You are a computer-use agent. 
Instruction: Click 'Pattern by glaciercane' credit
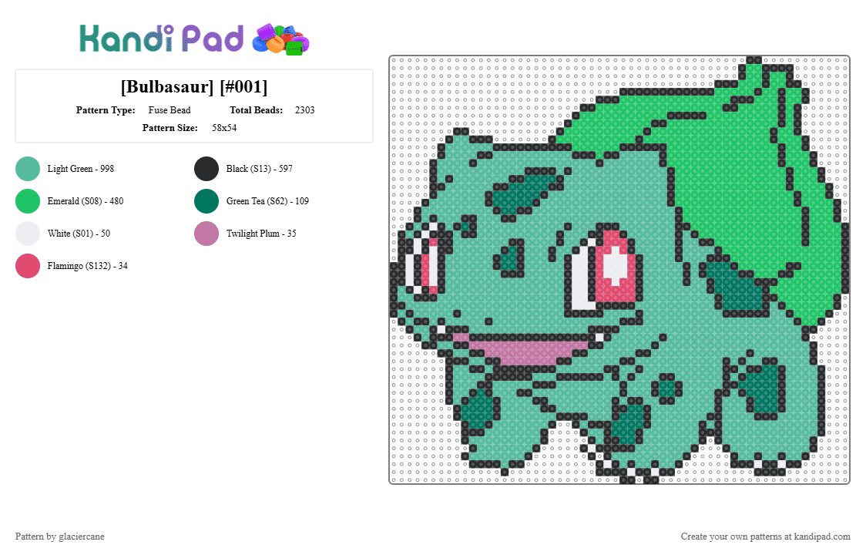tap(59, 536)
